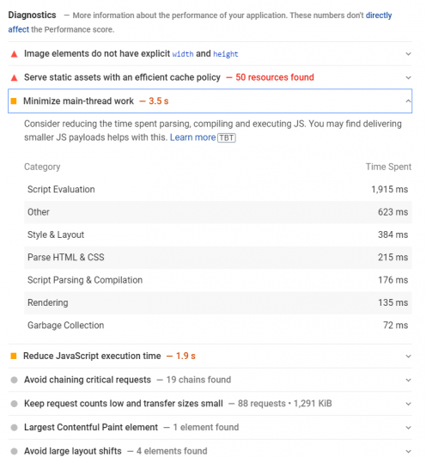Viewport: 426px width, 457px height.
Task: Click orange square beside Minimize main-thread work
Action: point(14,101)
